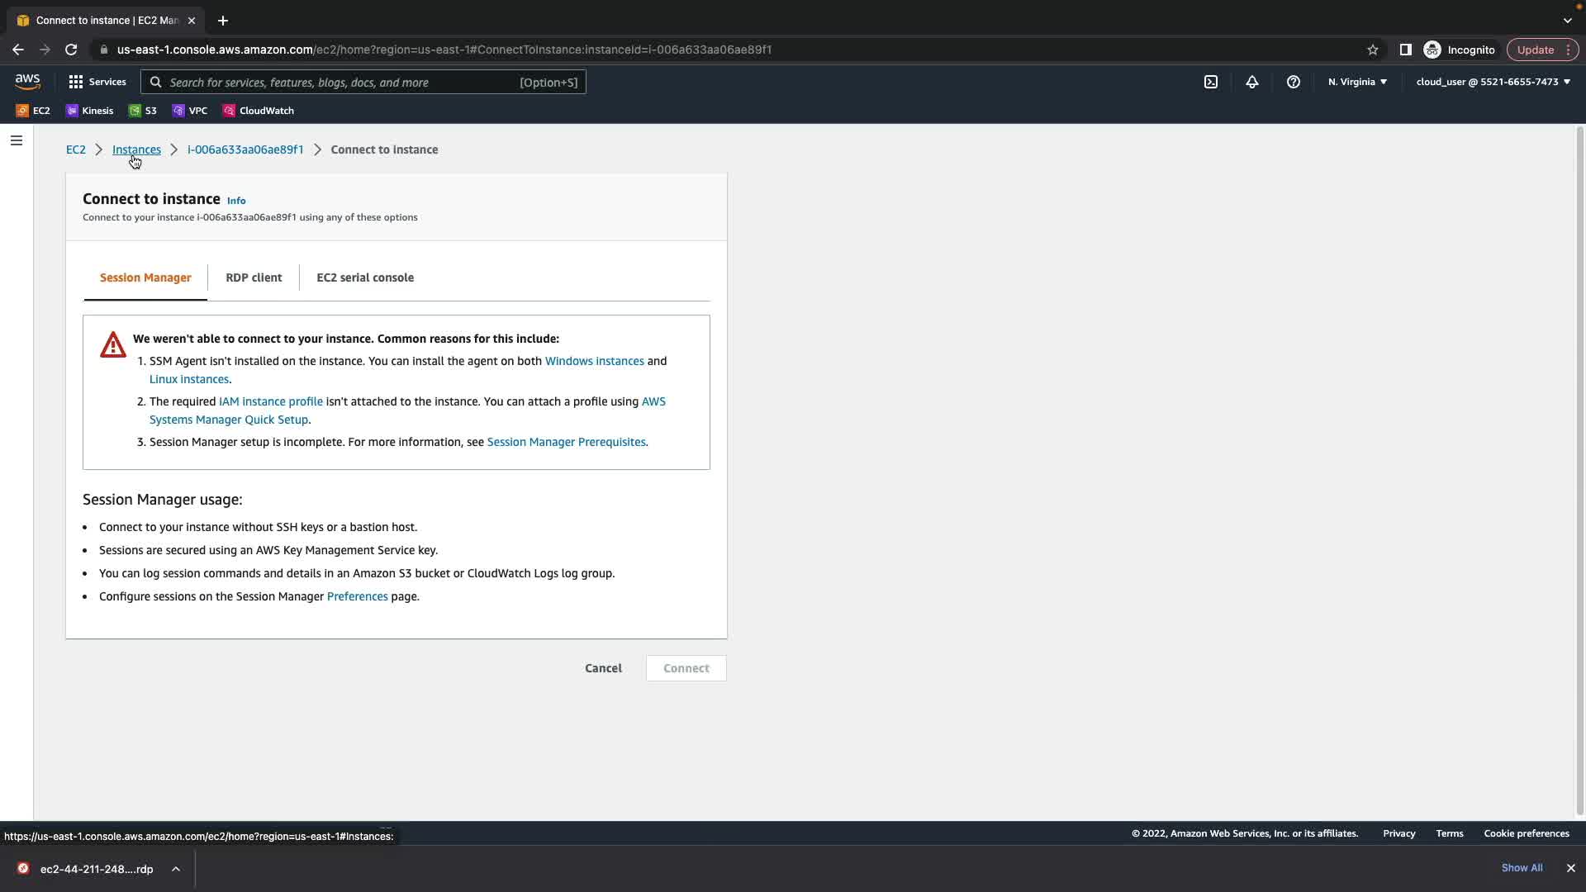Open the Preferences link for Session Manager
1586x892 pixels.
coord(357,596)
